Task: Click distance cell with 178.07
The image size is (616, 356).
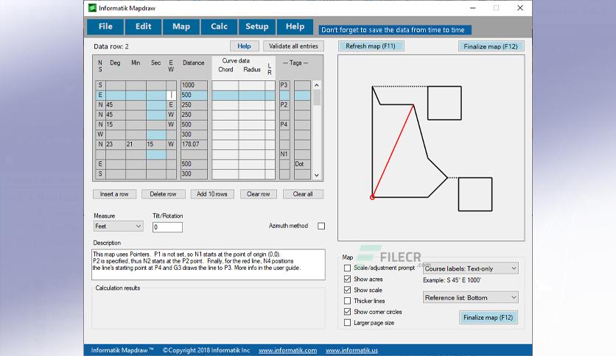Action: [194, 144]
